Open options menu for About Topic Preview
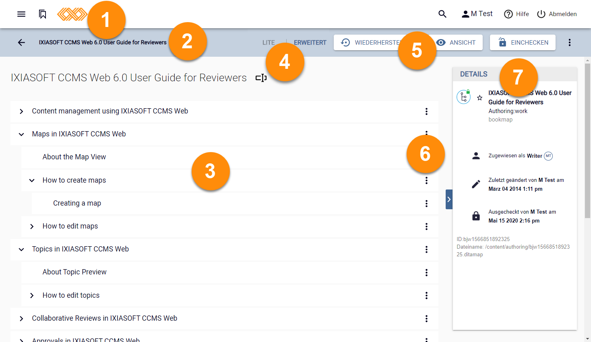The width and height of the screenshot is (591, 342). [x=426, y=273]
